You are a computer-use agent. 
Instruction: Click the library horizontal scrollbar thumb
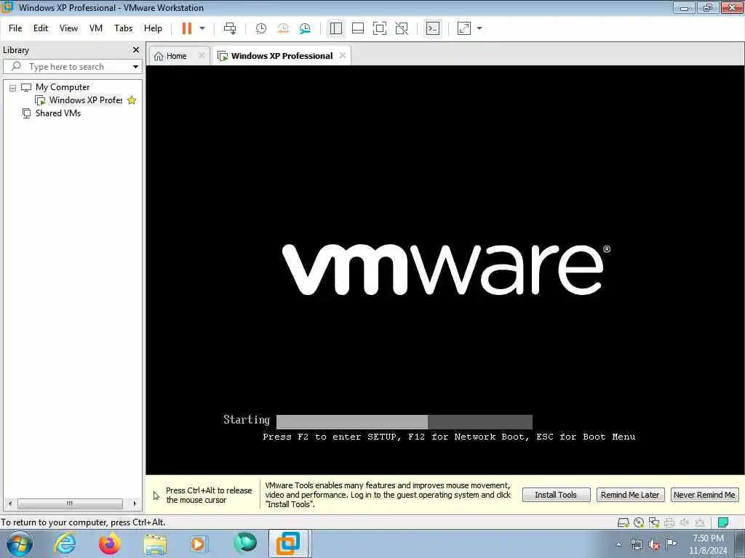70,504
